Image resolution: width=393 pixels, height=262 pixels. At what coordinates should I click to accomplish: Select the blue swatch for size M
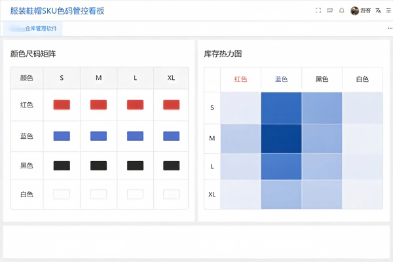(98, 136)
